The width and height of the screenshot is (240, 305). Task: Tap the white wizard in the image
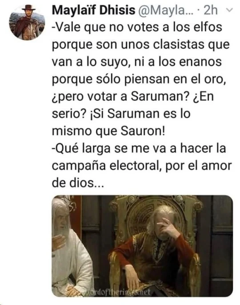[x=71, y=247]
